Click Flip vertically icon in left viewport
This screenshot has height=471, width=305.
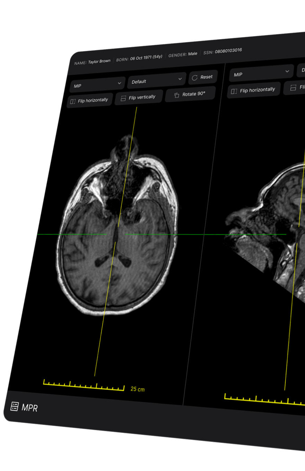click(123, 98)
